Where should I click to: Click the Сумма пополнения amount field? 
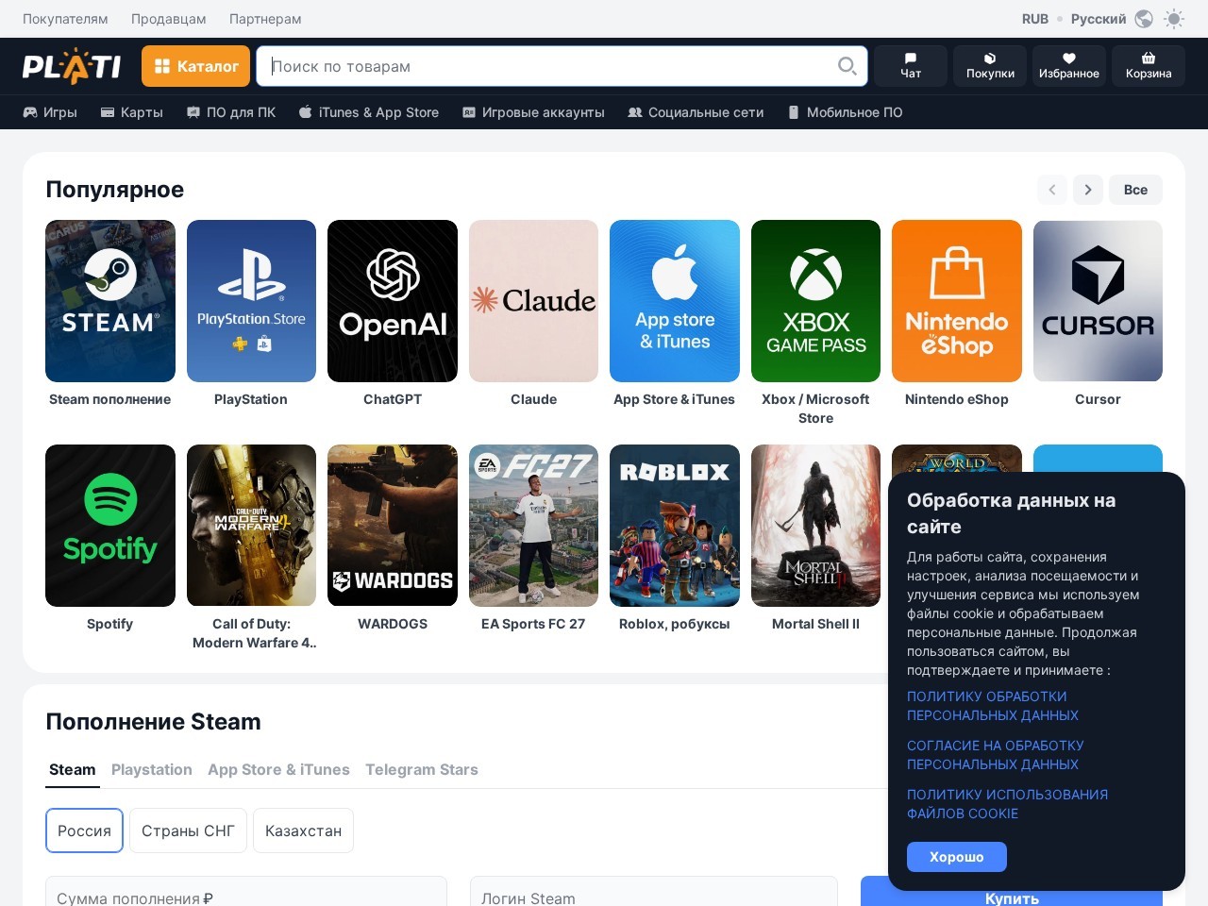click(x=246, y=892)
